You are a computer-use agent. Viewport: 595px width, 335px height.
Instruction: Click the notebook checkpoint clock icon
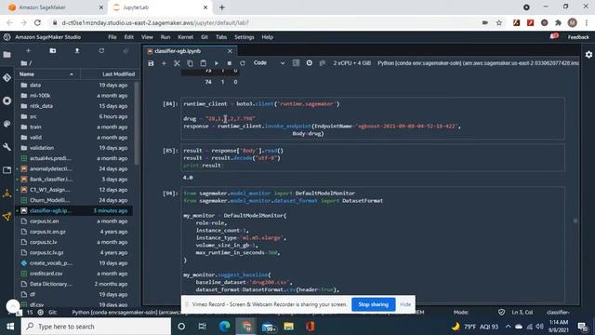(310, 63)
